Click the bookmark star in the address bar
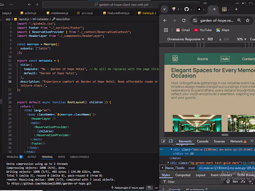This screenshot has width=255, height=191. (247, 20)
